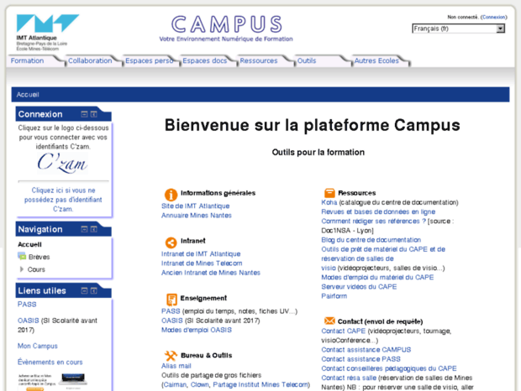The height and width of the screenshot is (391, 521).
Task: Open Contact résa salle link
Action: [x=349, y=378]
